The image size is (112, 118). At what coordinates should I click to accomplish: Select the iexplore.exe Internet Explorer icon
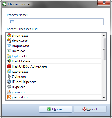coord(9,71)
